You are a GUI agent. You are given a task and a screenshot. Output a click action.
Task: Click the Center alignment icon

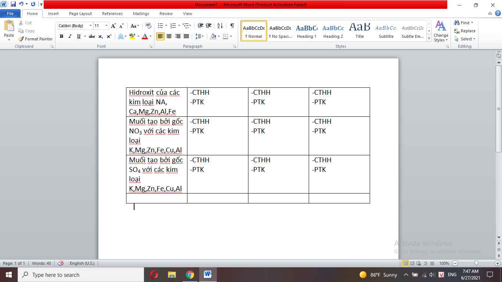pos(169,36)
